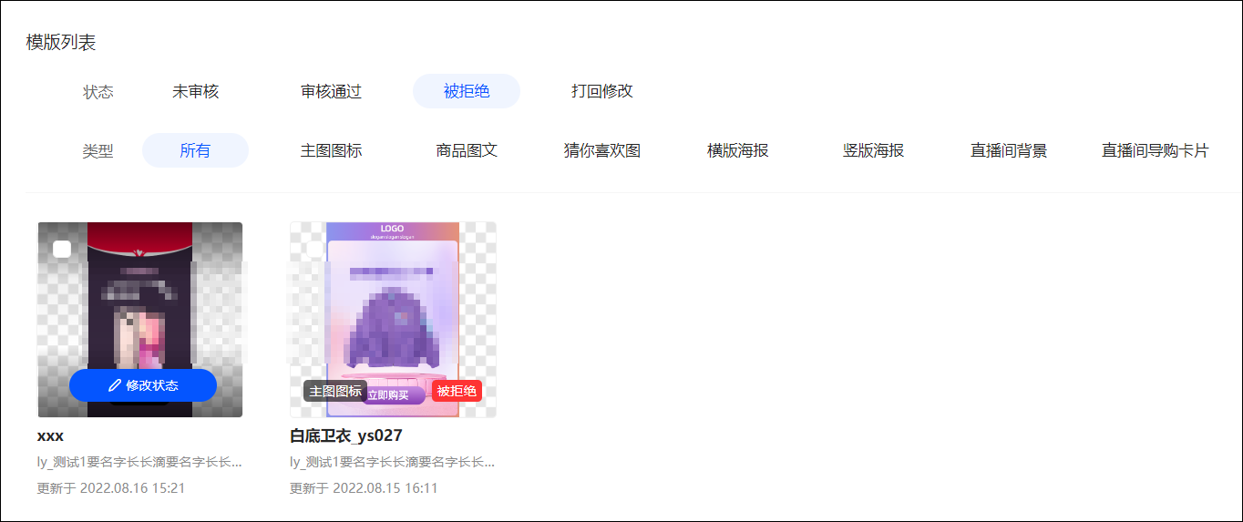Screen dimensions: 1243x522
Task: Click the description under xxx title
Action: (139, 462)
